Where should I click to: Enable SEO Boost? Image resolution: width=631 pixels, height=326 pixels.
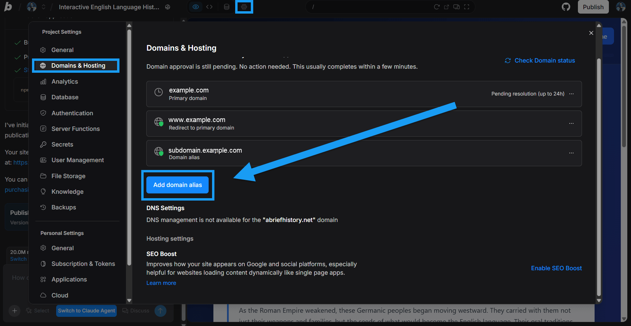pos(556,268)
